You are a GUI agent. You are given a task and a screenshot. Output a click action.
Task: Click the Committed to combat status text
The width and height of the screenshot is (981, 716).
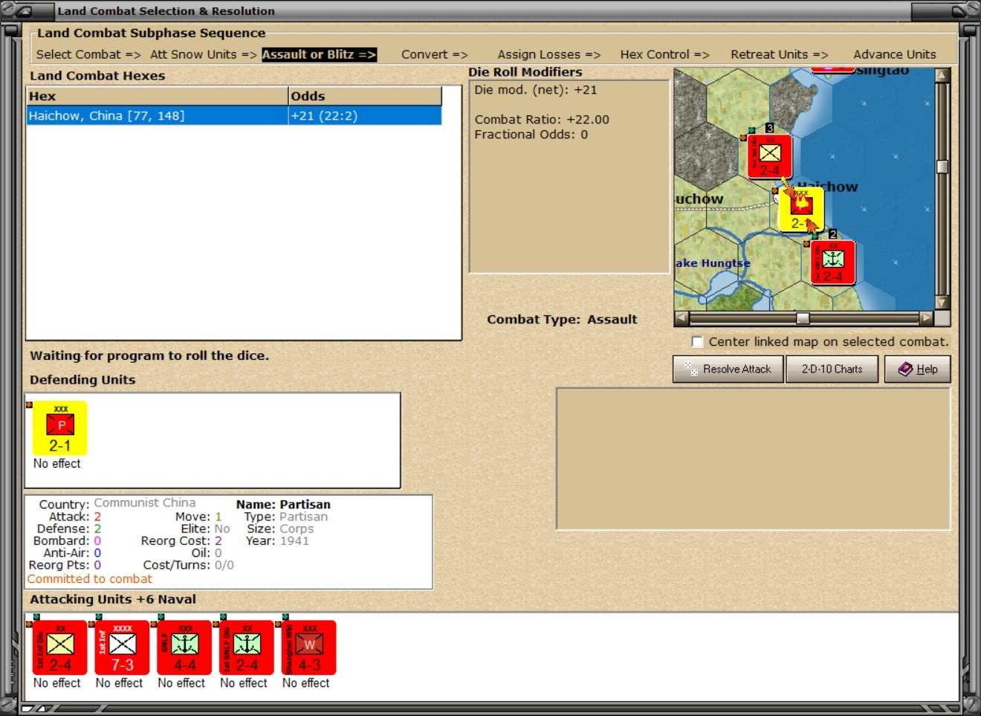89,579
